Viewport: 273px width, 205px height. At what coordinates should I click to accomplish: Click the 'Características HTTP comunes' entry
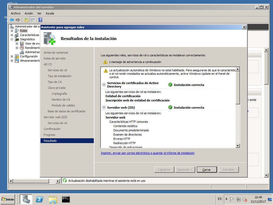(x=129, y=122)
